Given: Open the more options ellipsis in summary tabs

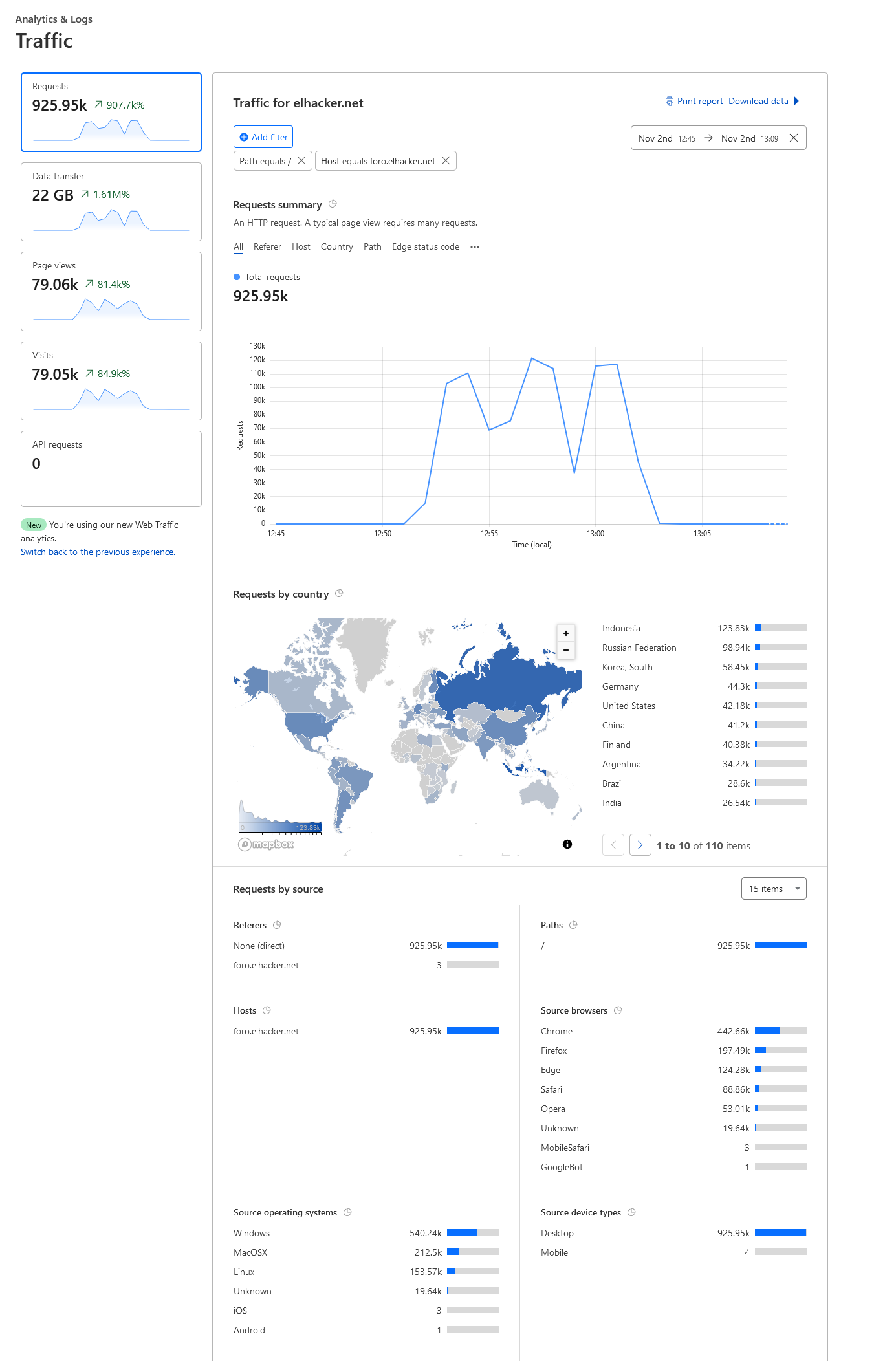Looking at the screenshot, I should pyautogui.click(x=475, y=247).
